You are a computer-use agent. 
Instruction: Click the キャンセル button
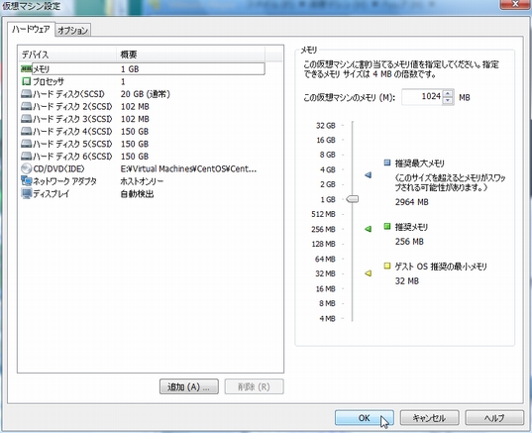click(429, 418)
